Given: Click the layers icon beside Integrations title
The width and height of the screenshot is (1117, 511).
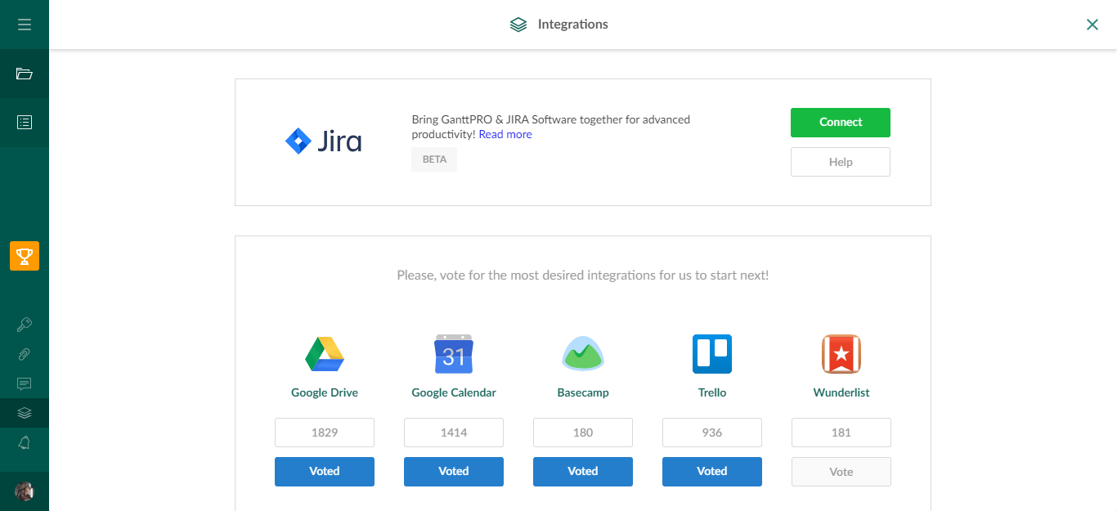Looking at the screenshot, I should pos(518,25).
